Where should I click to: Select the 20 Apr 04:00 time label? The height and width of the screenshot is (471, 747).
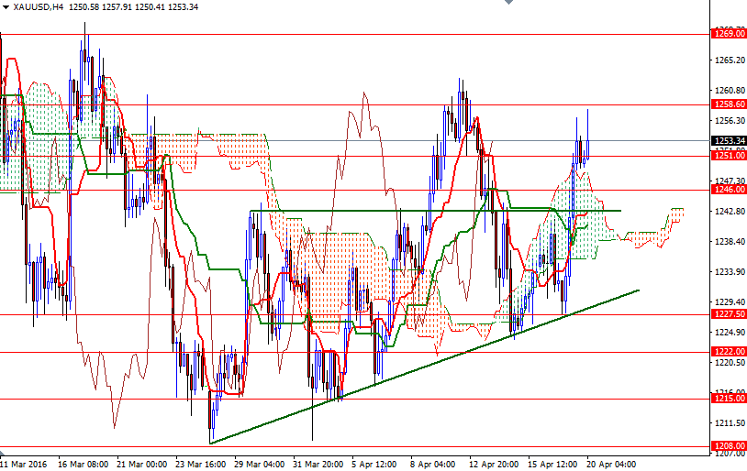pos(610,464)
